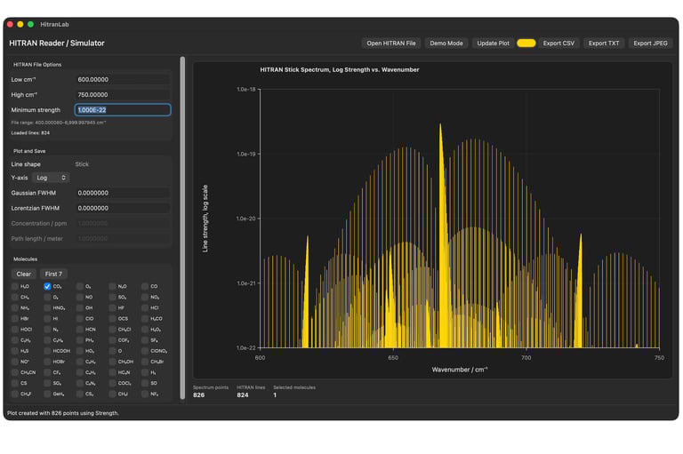Export the plot as JPEG

[650, 44]
